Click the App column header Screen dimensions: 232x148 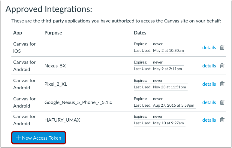point(18,33)
